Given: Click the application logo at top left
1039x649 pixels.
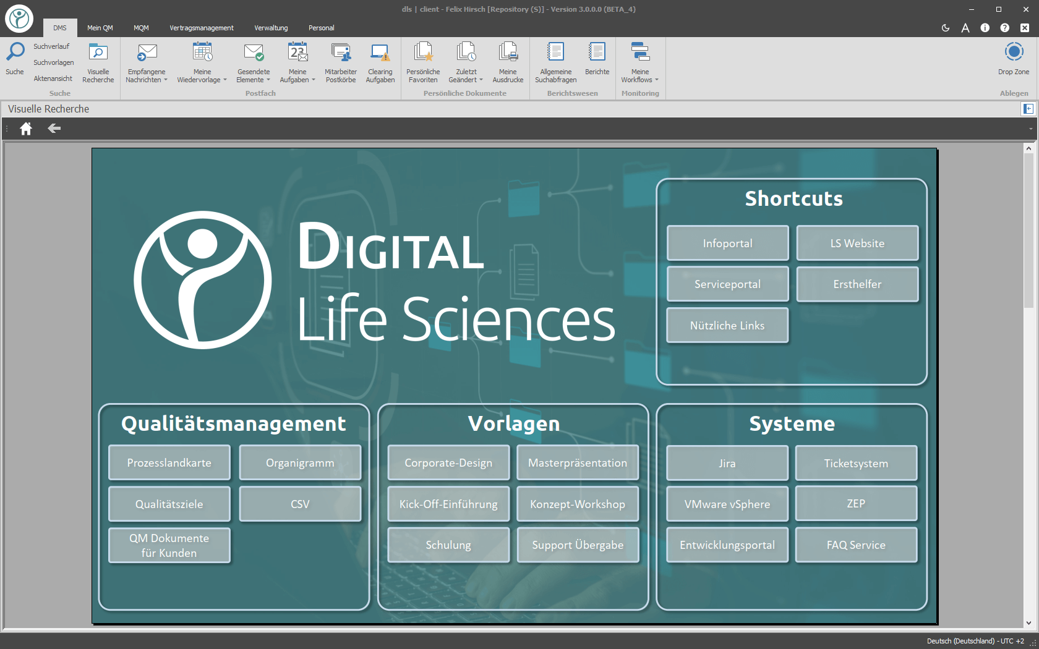Looking at the screenshot, I should (19, 19).
